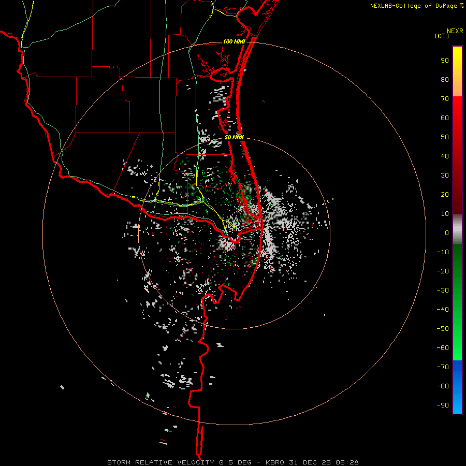466x466 pixels.
Task: Click the 31 DEC 25 date in footer
Action: tap(310, 462)
